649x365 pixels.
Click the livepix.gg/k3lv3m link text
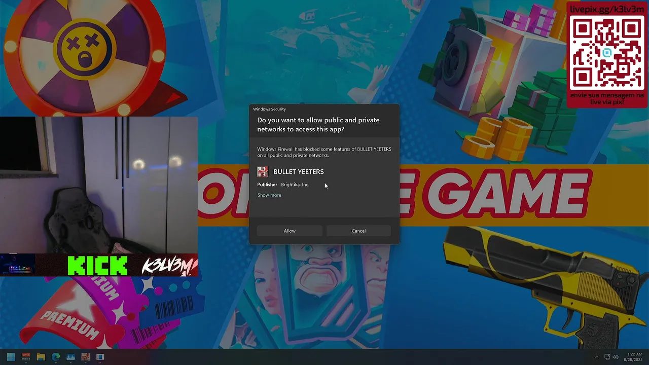click(x=607, y=9)
